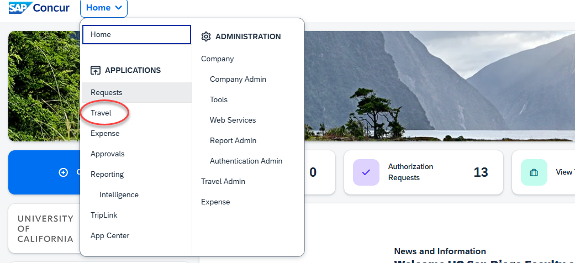Collapse the Home dropdown menu
The image size is (575, 263).
coord(104,8)
